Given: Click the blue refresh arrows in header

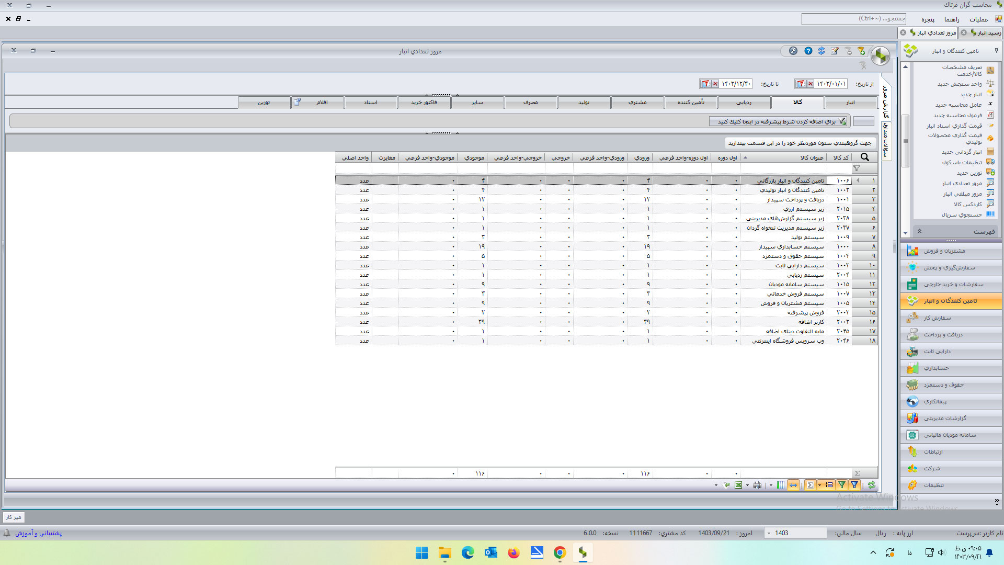Looking at the screenshot, I should coord(822,51).
